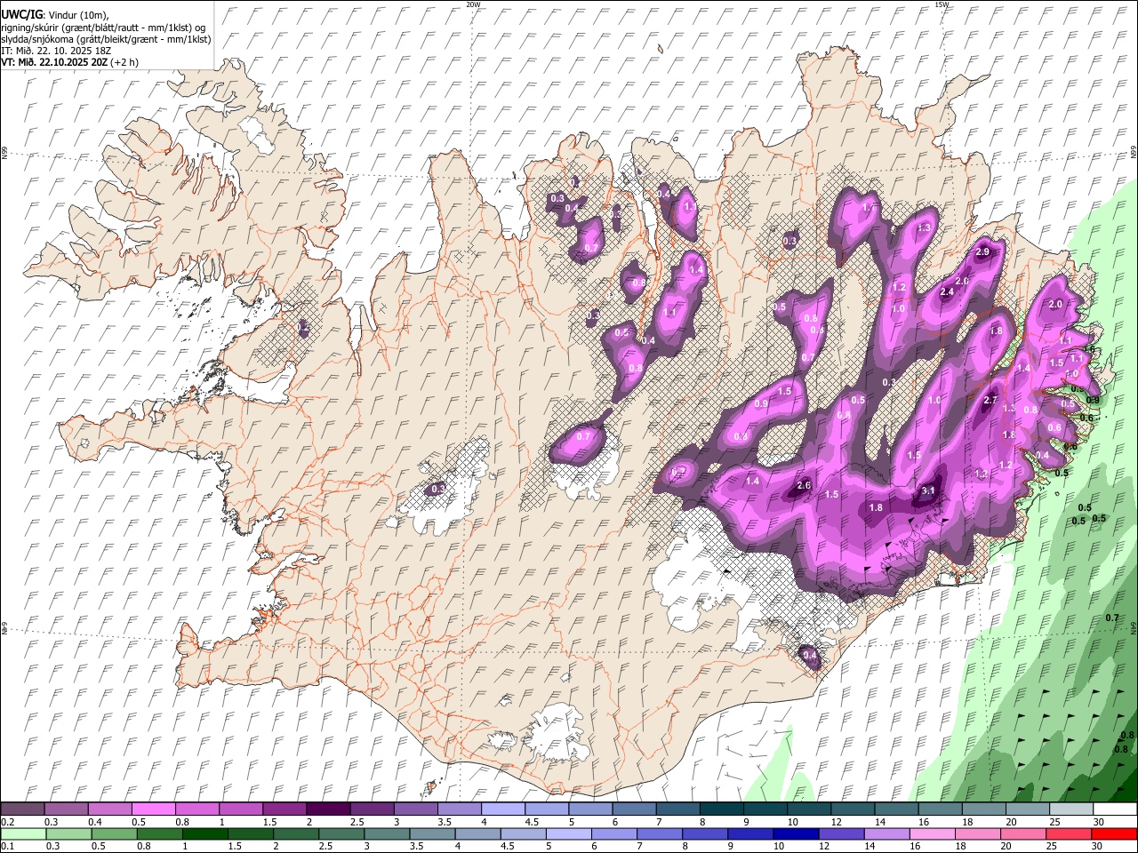Click the 'UWC/IG' title text
The width and height of the screenshot is (1138, 853).
click(22, 15)
